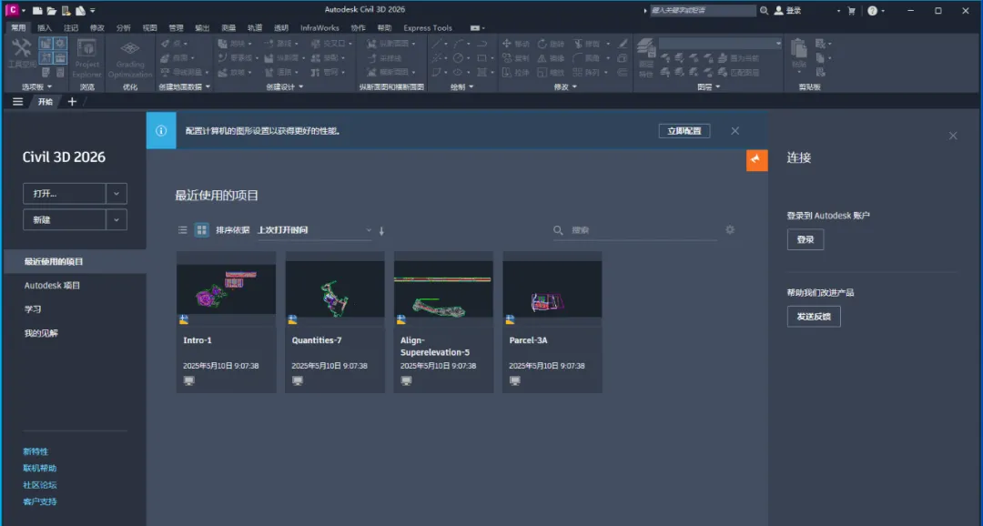
Task: Click the Project Explorer ribbon icon
Action: (86, 48)
